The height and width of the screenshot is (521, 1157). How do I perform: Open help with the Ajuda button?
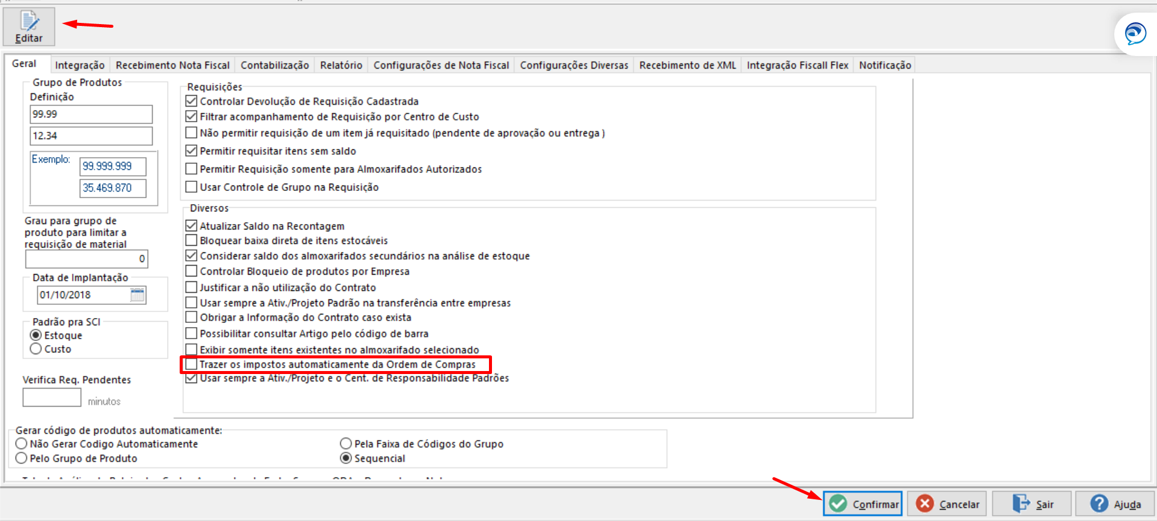tap(1115, 504)
